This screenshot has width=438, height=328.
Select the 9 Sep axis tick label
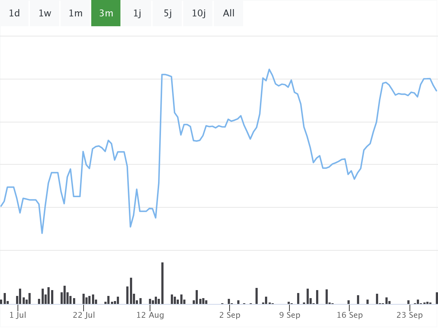pyautogui.click(x=290, y=315)
